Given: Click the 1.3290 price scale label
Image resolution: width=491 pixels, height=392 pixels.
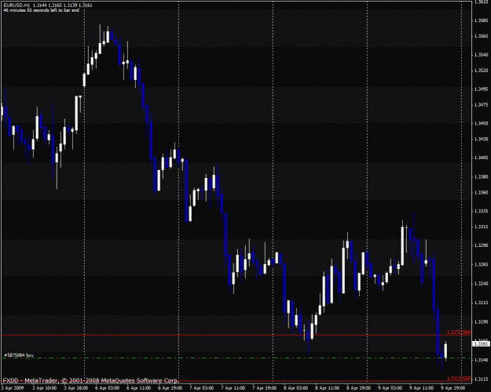Looking at the screenshot, I should pyautogui.click(x=481, y=245).
